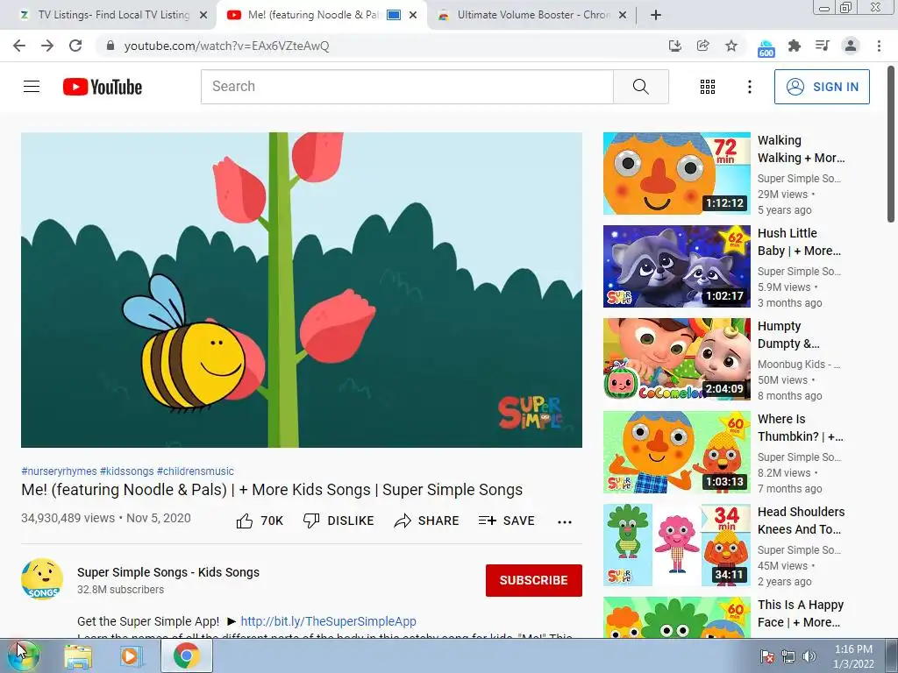Click the install app icon in address bar
The height and width of the screenshot is (673, 898).
675,46
